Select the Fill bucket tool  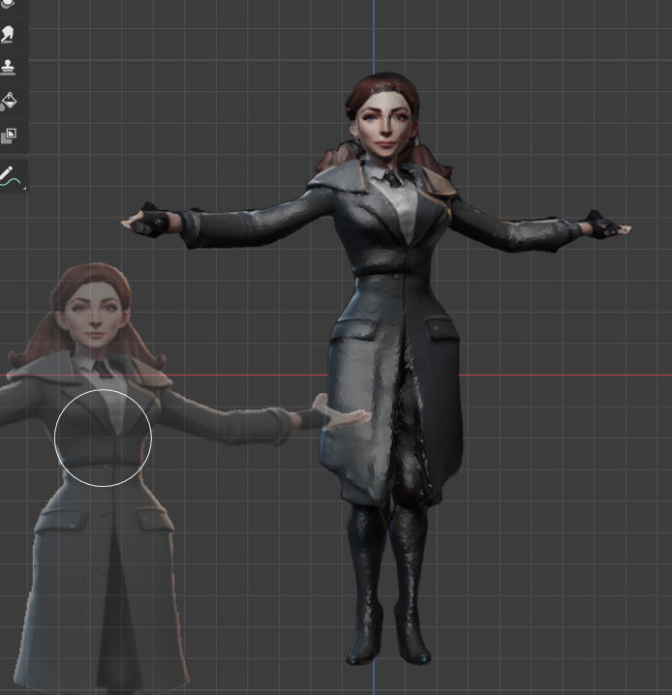coord(10,101)
